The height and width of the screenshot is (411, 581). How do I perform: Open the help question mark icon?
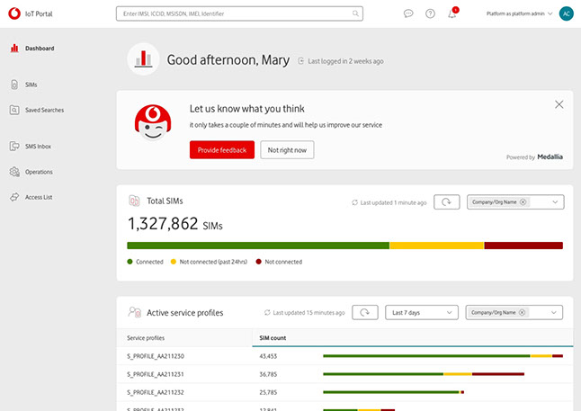[430, 13]
